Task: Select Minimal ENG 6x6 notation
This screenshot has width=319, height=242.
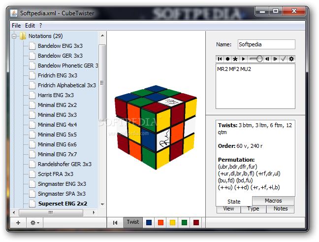Action: coord(57,144)
